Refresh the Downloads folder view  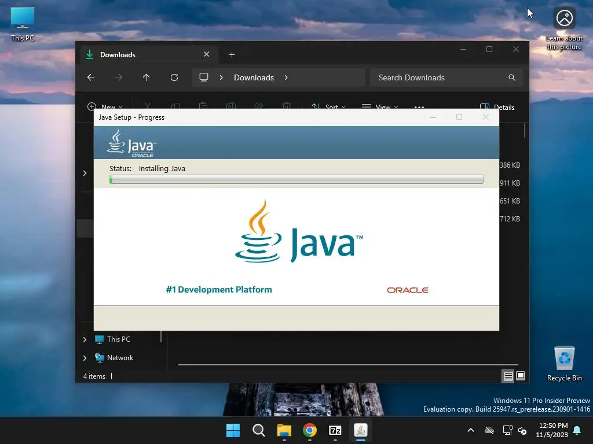174,77
